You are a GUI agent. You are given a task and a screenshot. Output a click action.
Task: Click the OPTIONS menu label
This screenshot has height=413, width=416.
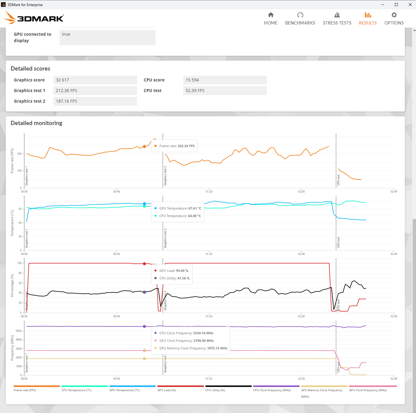click(x=394, y=23)
